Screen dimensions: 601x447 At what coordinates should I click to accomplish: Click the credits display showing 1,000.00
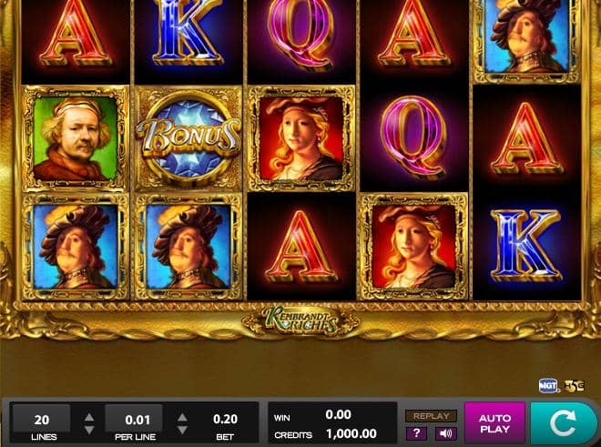[x=351, y=434]
